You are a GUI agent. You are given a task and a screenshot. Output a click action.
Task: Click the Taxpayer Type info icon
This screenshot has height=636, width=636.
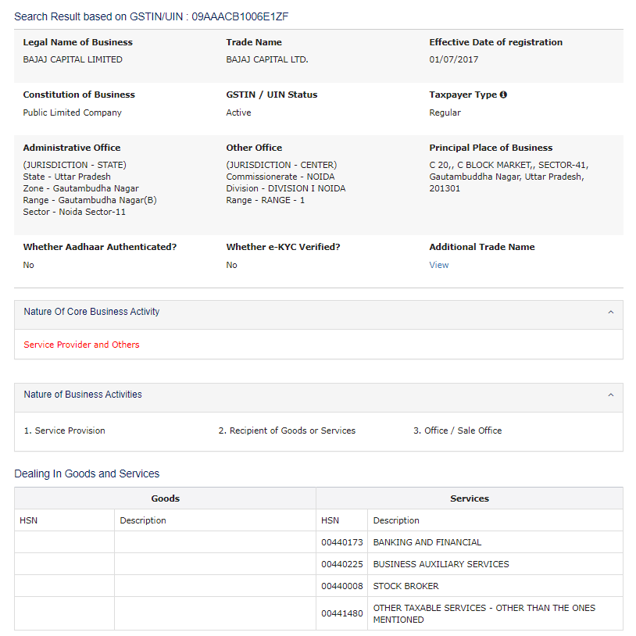tap(503, 95)
